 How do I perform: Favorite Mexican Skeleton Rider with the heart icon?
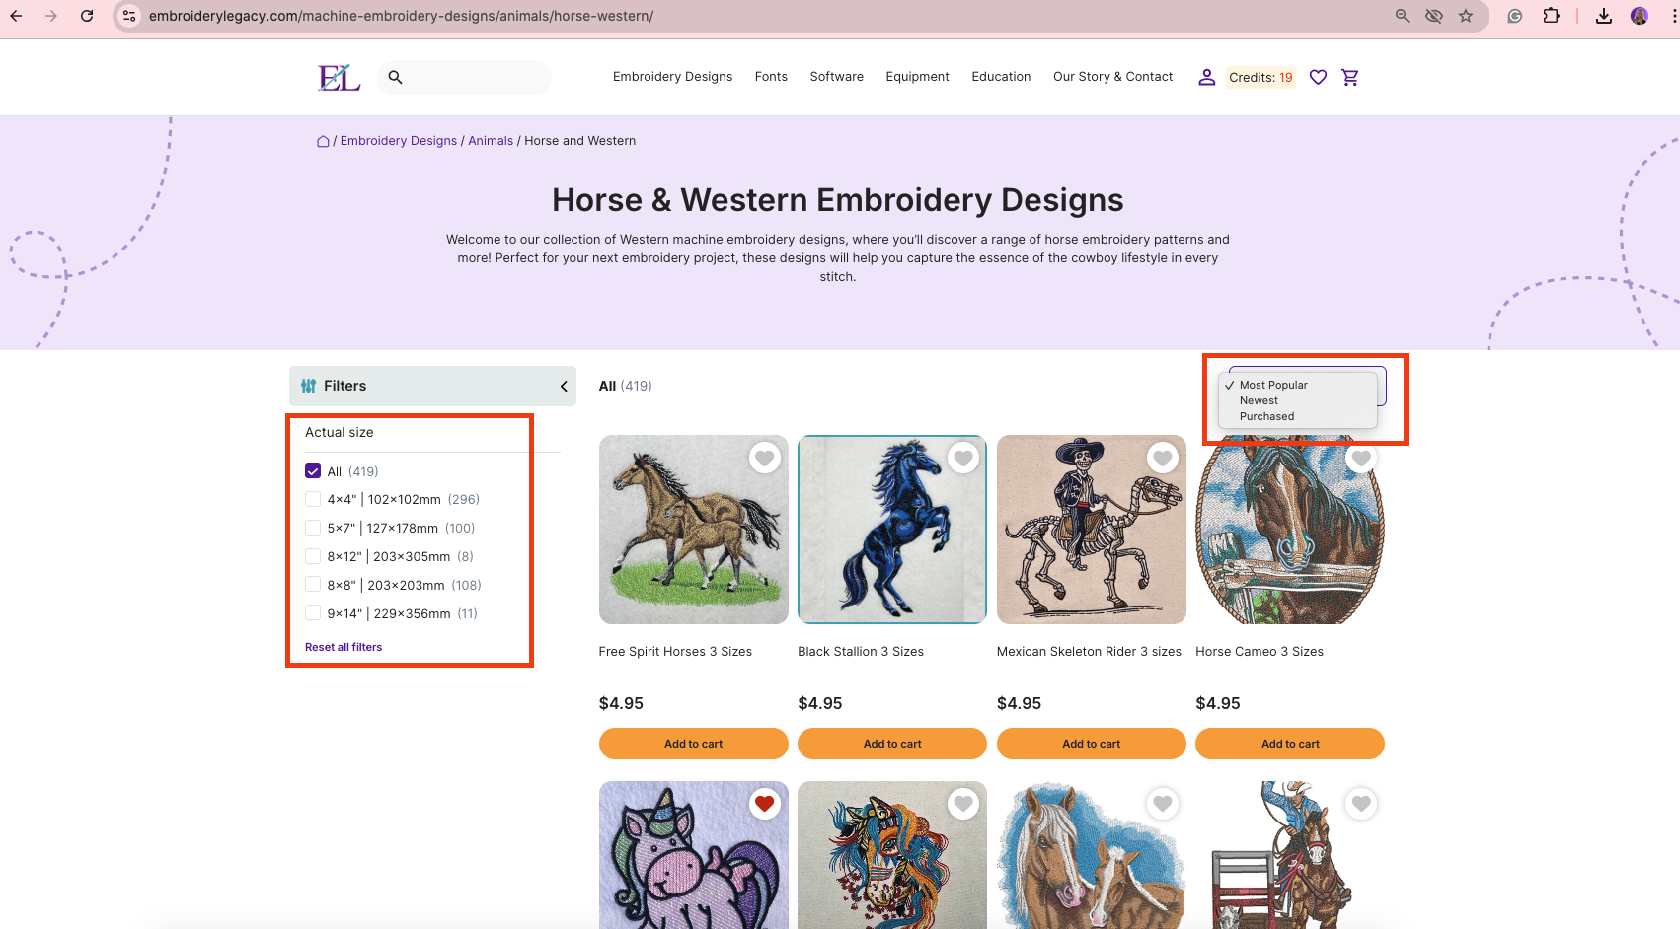1163,458
